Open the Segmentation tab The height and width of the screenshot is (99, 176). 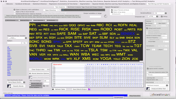85,4
